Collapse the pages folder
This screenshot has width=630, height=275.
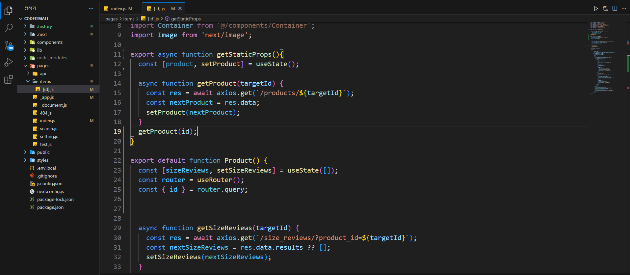point(25,66)
